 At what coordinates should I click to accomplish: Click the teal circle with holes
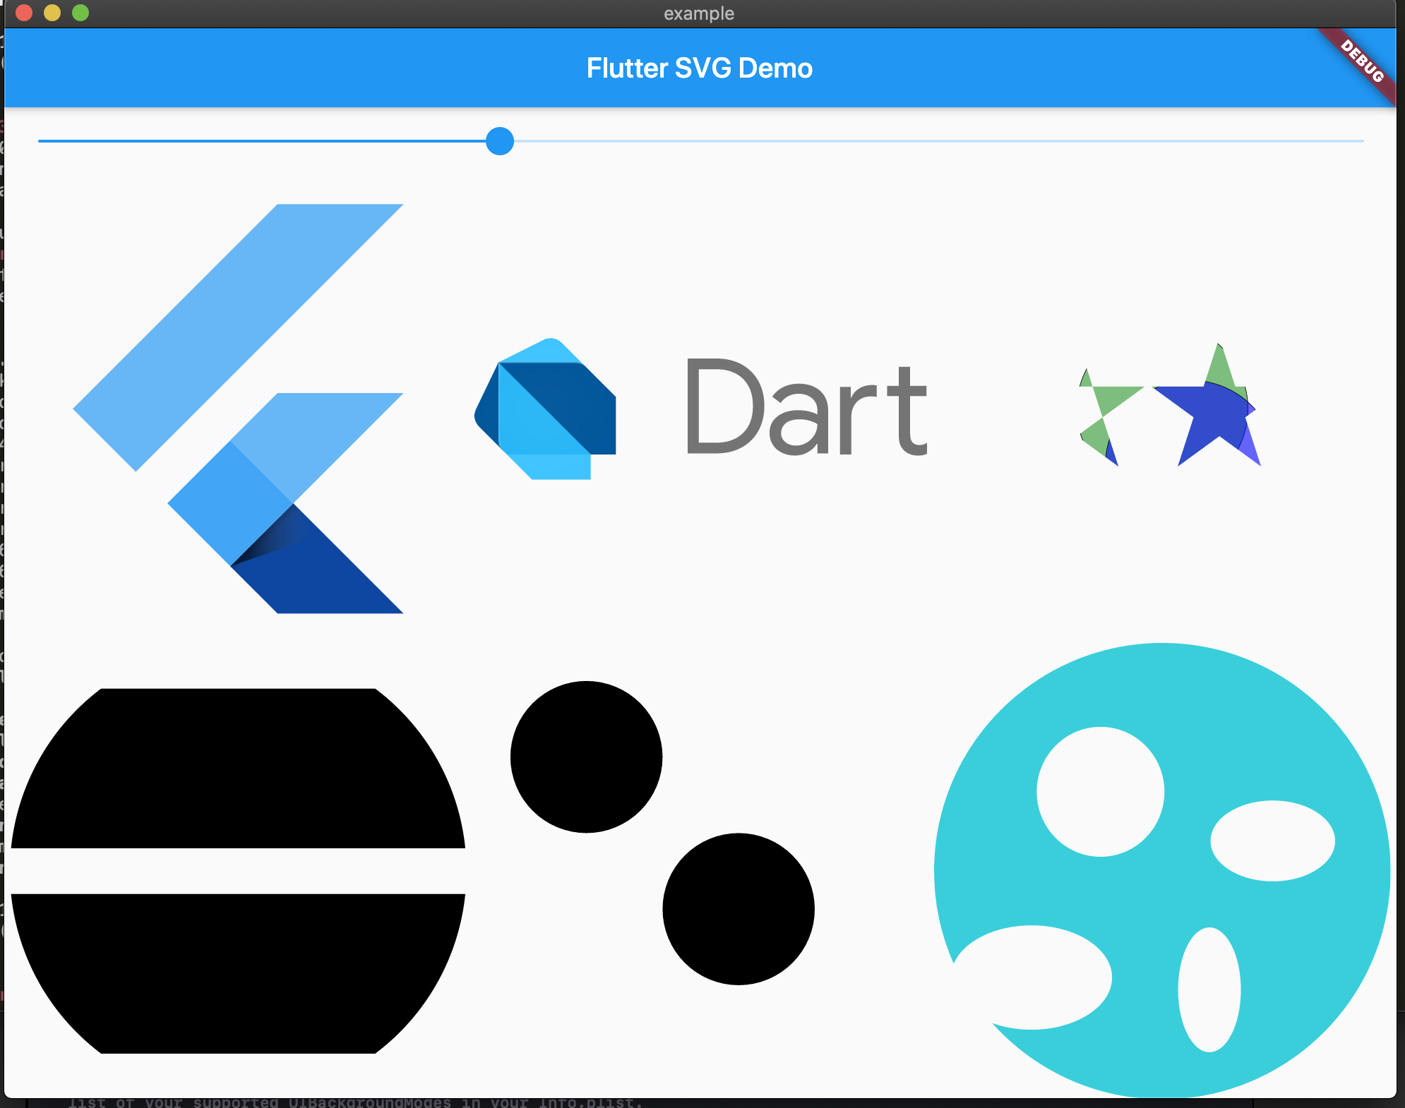coord(1162,870)
